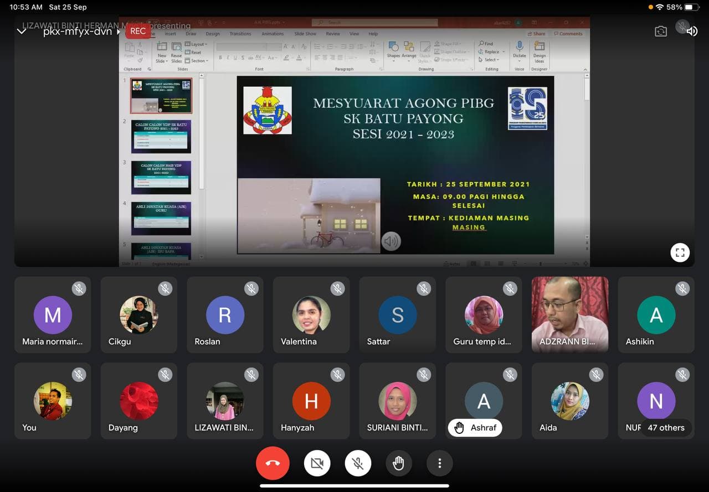End the call with the red hang-up button
The height and width of the screenshot is (492, 709).
(x=273, y=463)
